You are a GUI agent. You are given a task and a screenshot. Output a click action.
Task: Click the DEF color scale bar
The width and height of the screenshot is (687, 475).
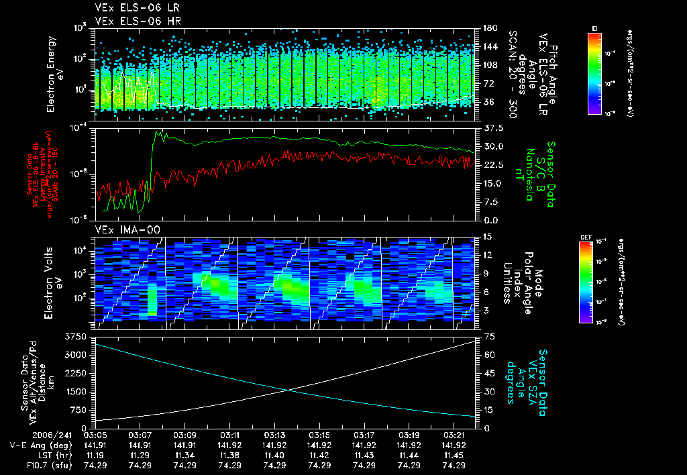(586, 282)
